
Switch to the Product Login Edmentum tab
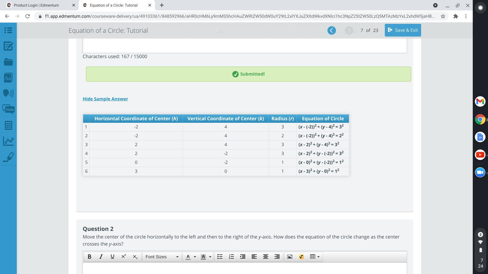click(x=36, y=5)
